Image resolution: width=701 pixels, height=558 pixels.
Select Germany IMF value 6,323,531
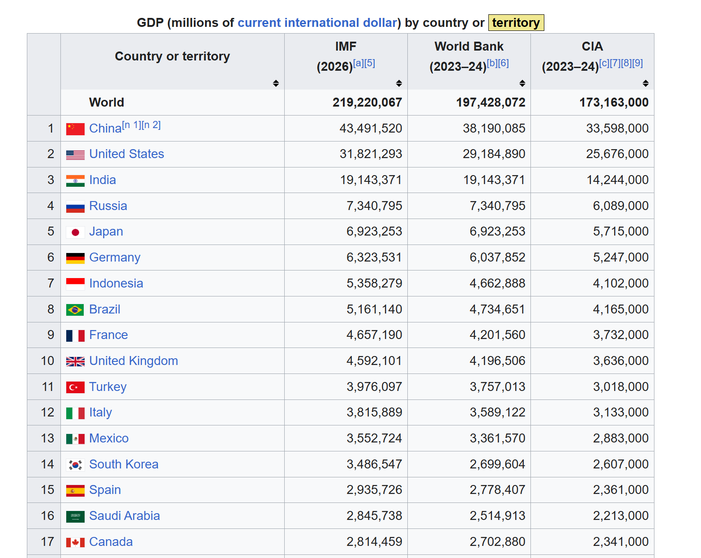coord(374,258)
